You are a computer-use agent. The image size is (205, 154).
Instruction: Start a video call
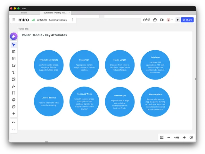tap(162, 20)
